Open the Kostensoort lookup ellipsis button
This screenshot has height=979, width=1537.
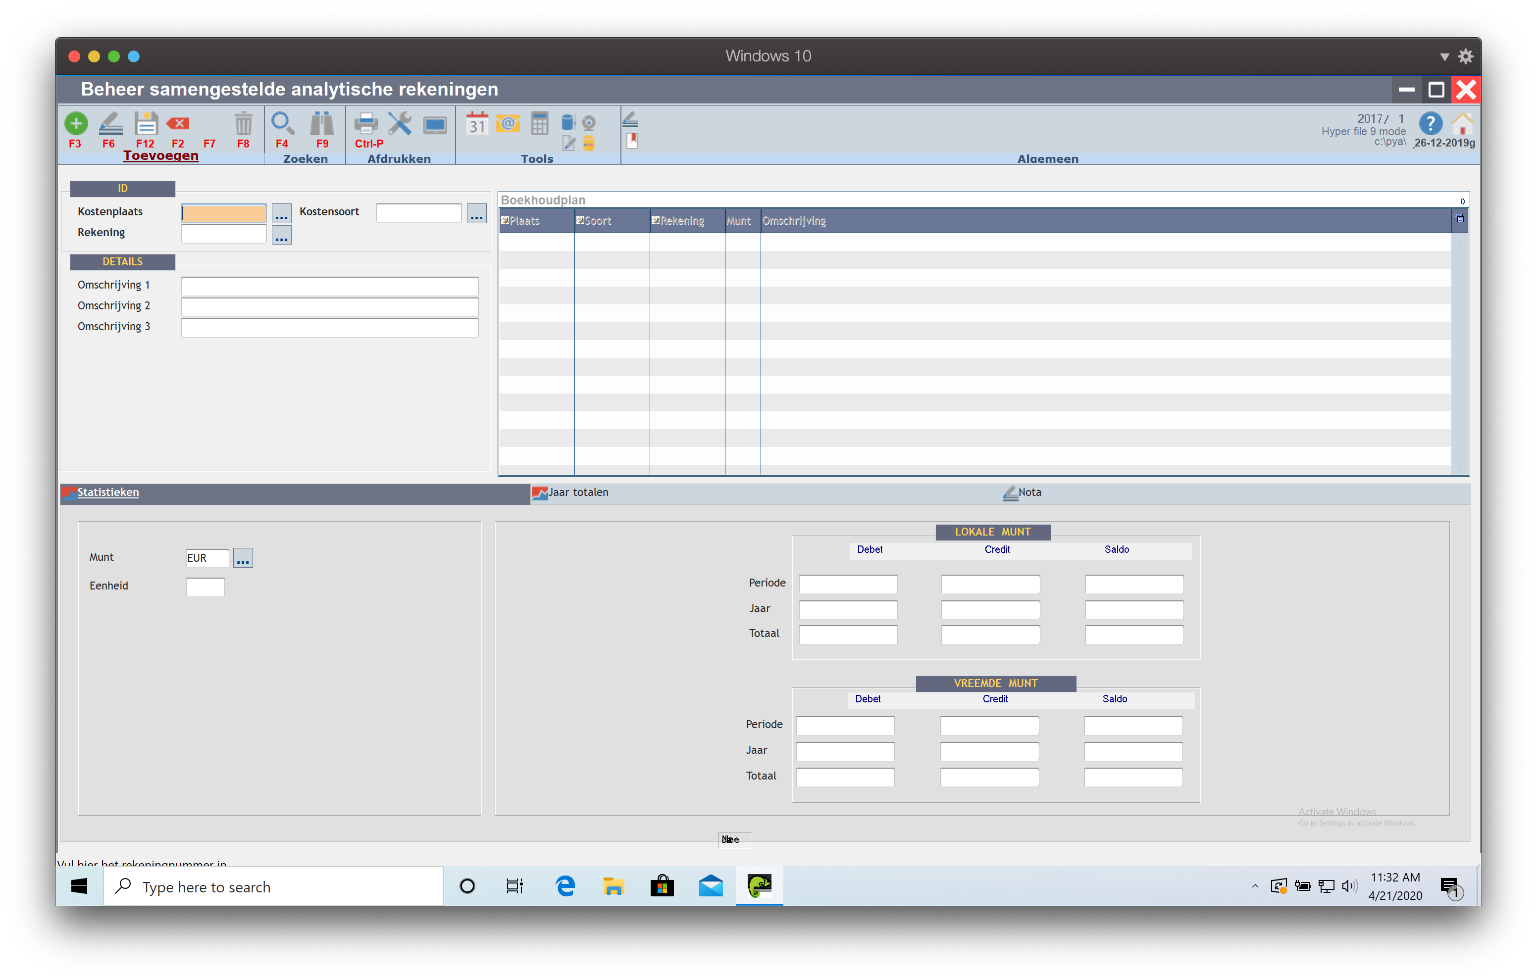click(x=477, y=214)
